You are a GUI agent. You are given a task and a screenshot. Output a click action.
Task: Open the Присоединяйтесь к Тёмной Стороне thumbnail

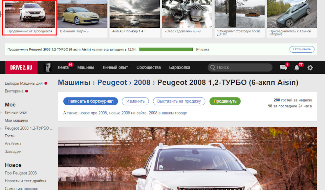pyautogui.click(x=292, y=14)
